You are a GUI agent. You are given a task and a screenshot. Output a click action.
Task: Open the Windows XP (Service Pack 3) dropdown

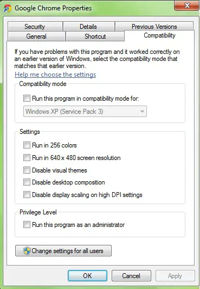(85, 112)
